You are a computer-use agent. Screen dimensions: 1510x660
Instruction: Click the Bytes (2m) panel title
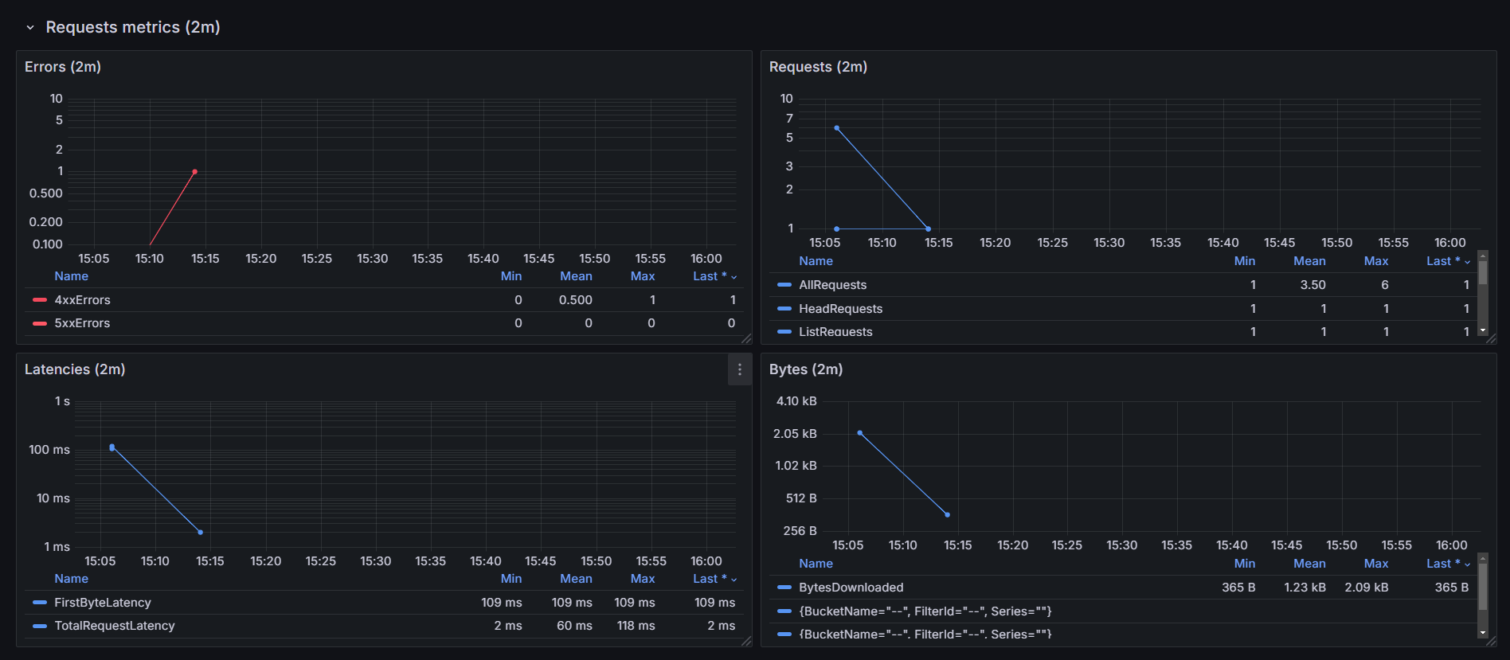(805, 369)
